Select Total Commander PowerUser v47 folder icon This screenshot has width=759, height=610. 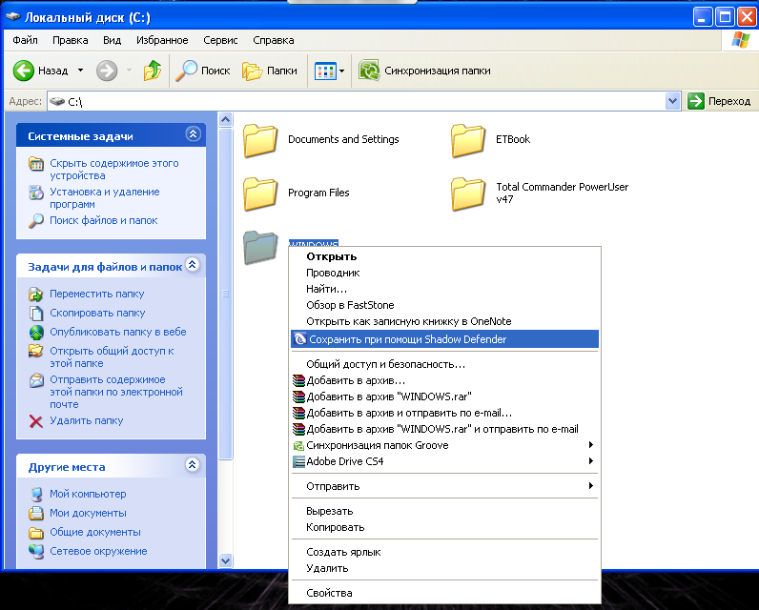[x=467, y=193]
